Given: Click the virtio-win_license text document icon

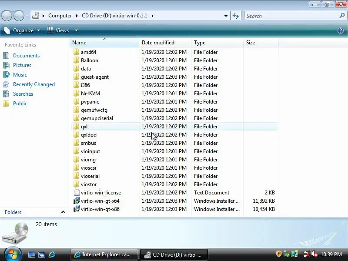Looking at the screenshot, I should pos(77,192).
